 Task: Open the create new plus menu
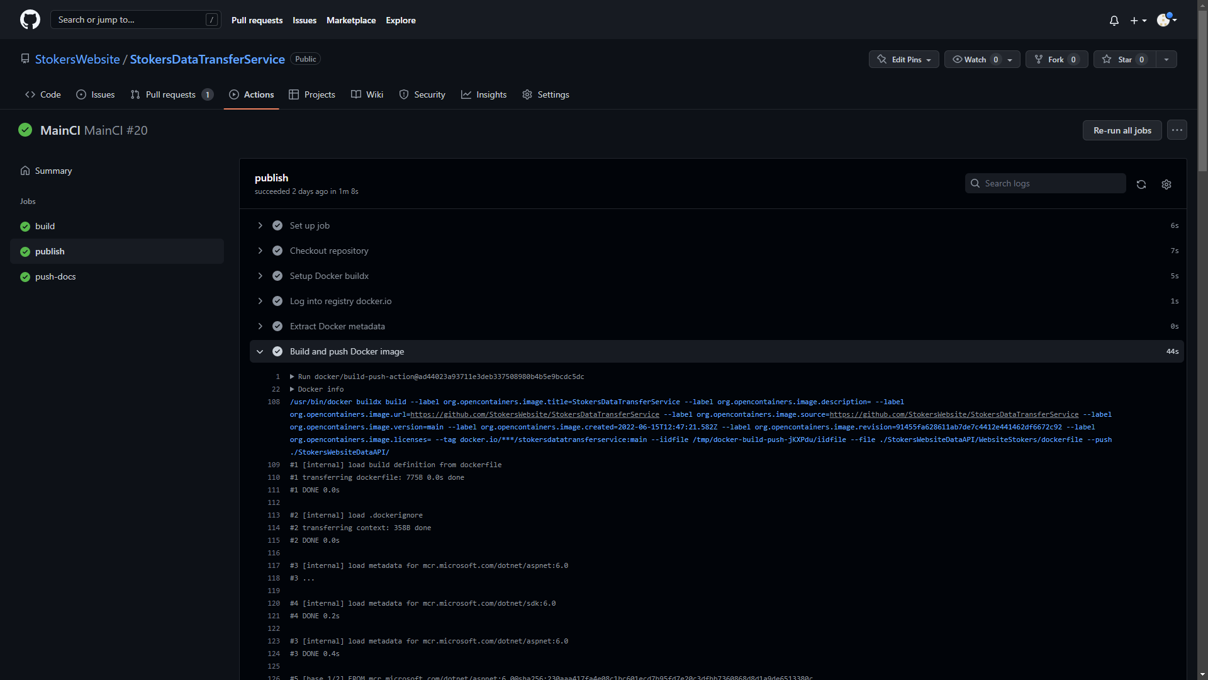pos(1139,20)
